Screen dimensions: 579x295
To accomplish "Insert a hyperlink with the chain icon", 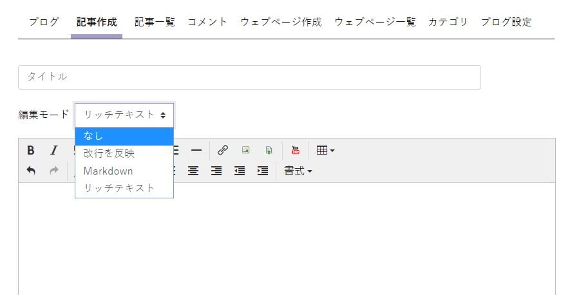I will 223,150.
